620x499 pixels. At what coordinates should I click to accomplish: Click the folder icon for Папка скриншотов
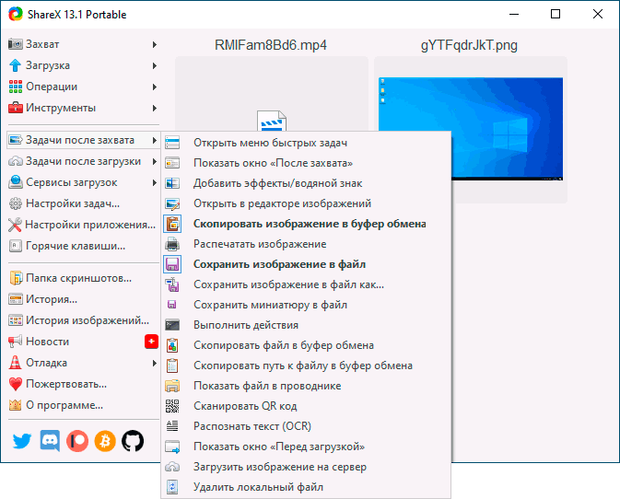[x=16, y=278]
